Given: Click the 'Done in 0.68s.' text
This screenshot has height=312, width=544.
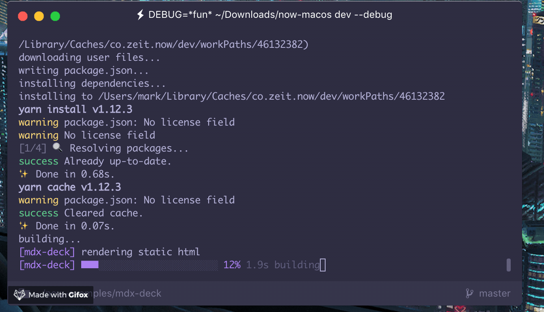Looking at the screenshot, I should point(75,174).
